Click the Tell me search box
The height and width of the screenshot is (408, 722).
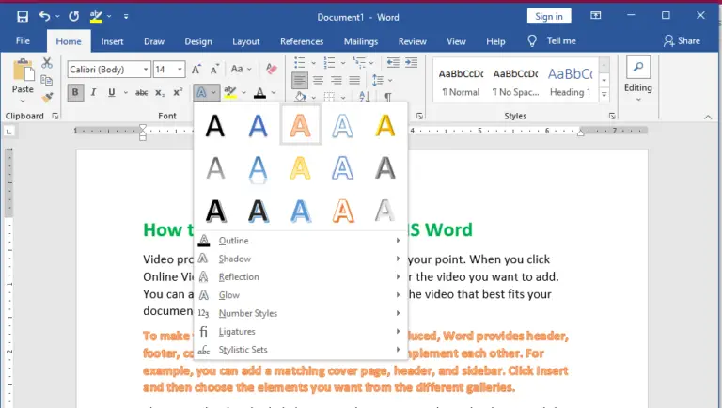552,41
